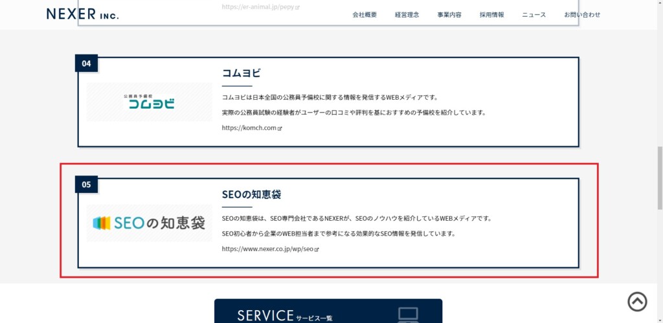Click the back-to-top arrow circle icon
This screenshot has width=663, height=323.
pos(637,302)
